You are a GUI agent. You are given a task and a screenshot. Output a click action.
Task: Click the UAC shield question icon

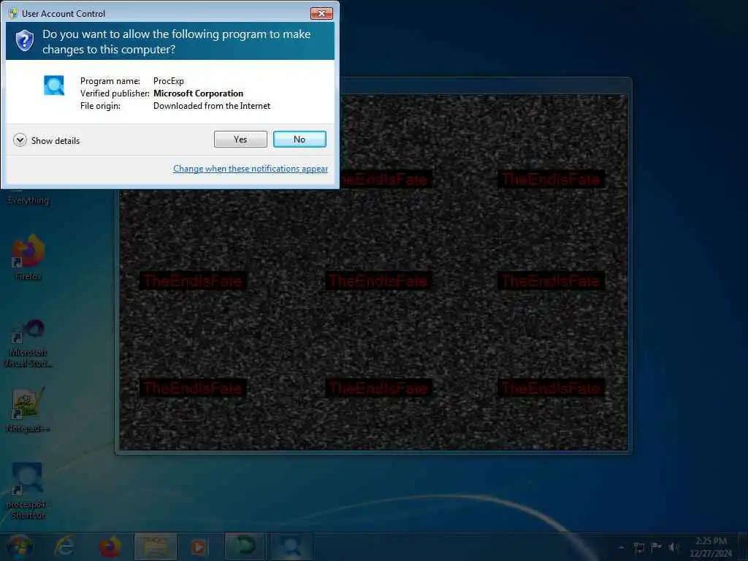point(24,41)
